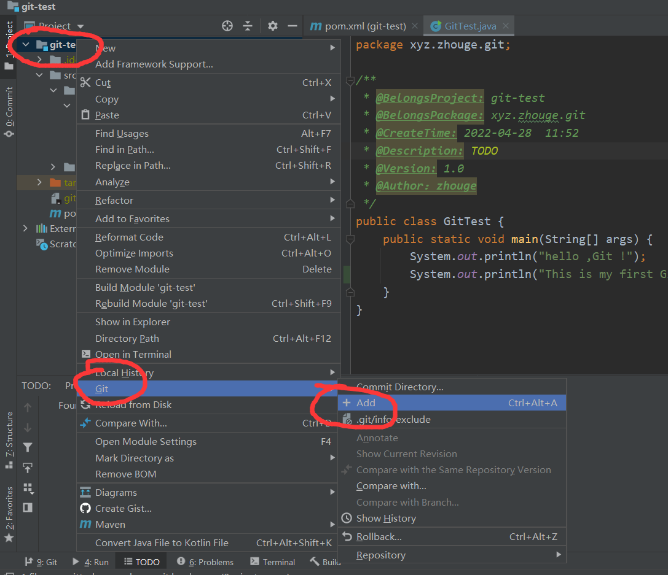Click .git/info/exclude entry
668x575 pixels.
pyautogui.click(x=452, y=419)
